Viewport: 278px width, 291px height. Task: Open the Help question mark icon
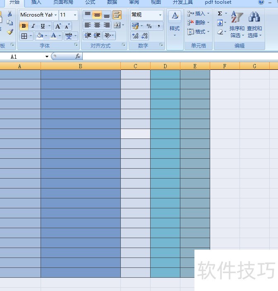[261, 2]
